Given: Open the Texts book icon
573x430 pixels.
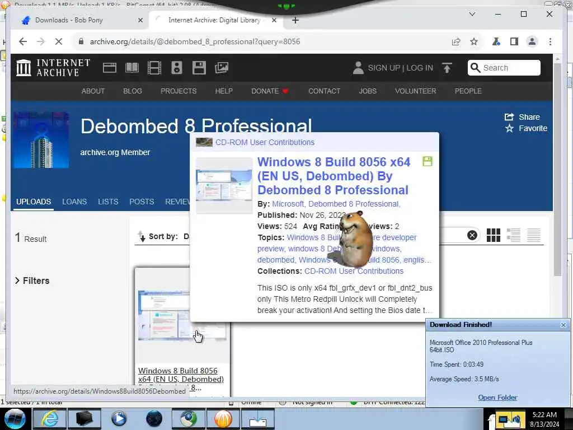Looking at the screenshot, I should [132, 68].
